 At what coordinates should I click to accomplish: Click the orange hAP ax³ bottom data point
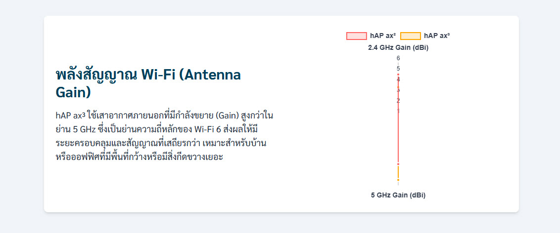[398, 180]
